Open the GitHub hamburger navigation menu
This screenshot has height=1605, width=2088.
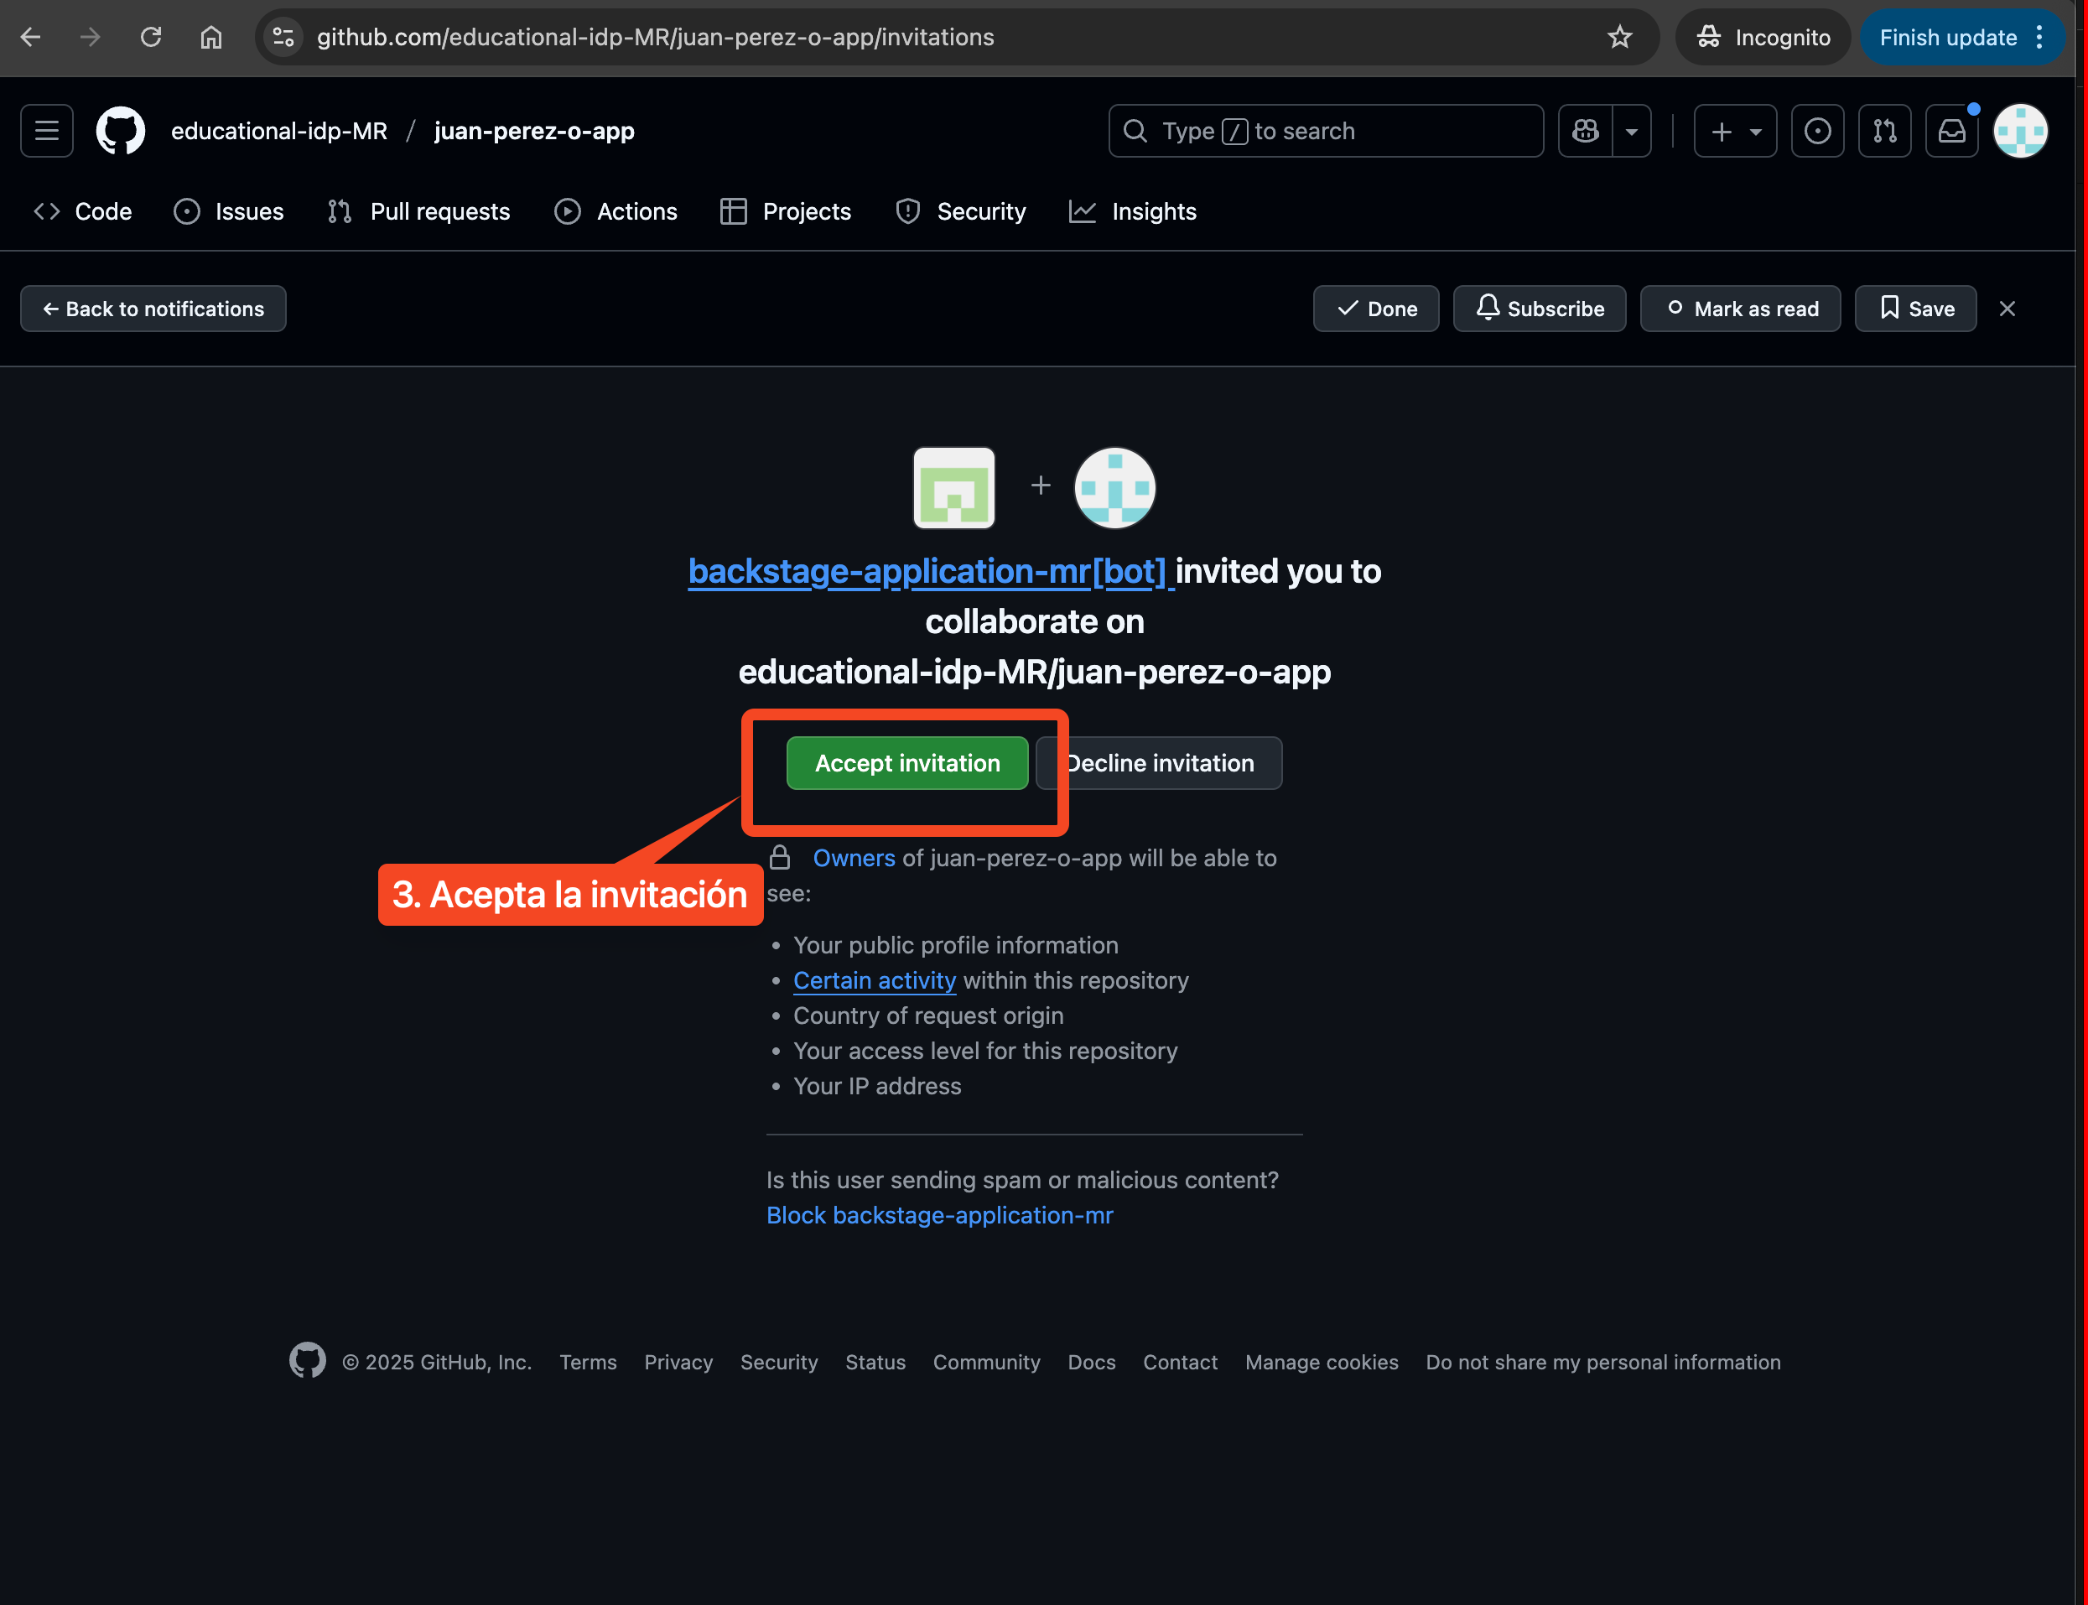47,131
